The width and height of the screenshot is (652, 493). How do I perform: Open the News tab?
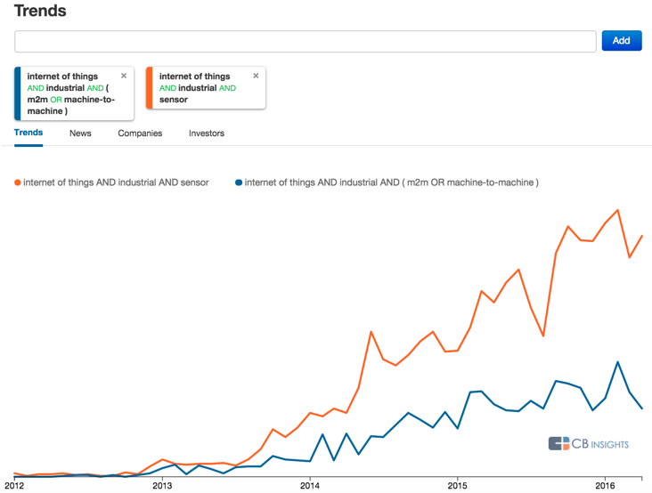80,133
